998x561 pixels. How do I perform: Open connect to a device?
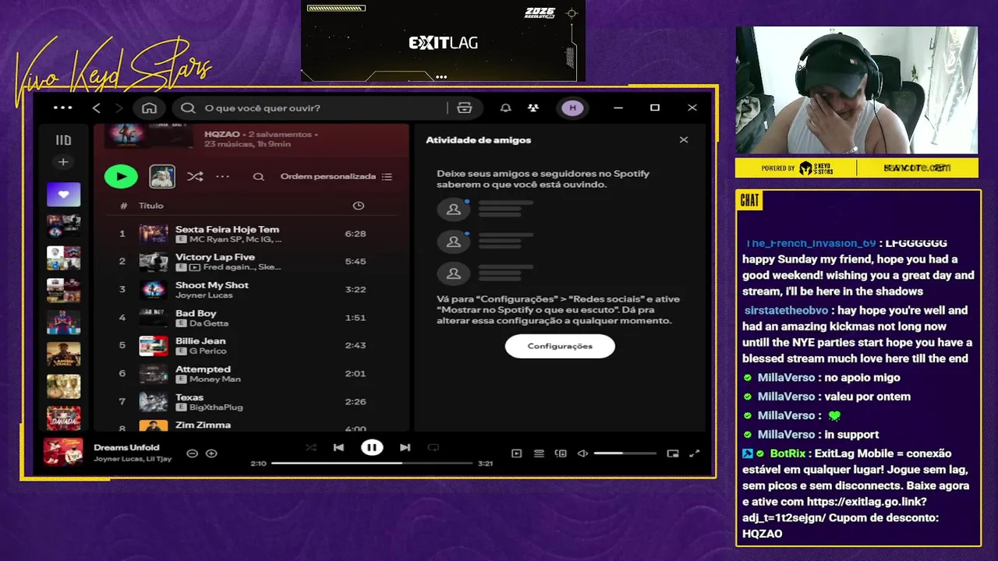coord(561,453)
